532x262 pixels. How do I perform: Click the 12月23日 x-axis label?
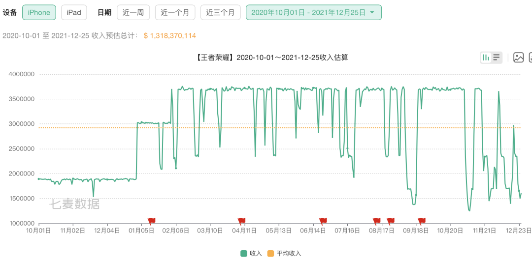[x=520, y=231]
